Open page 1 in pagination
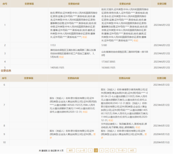The image size is (173, 154). coord(90,150)
